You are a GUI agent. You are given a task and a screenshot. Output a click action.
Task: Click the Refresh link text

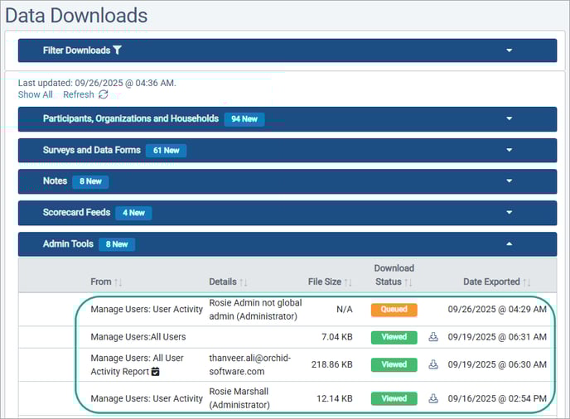pyautogui.click(x=79, y=94)
